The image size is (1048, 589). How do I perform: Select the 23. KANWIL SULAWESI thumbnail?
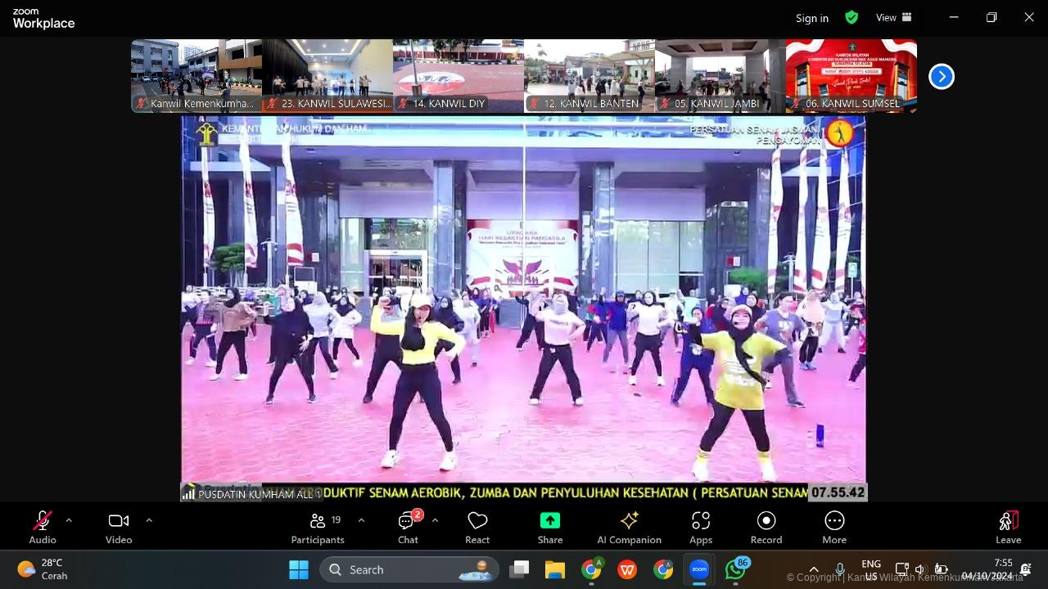[x=327, y=76]
